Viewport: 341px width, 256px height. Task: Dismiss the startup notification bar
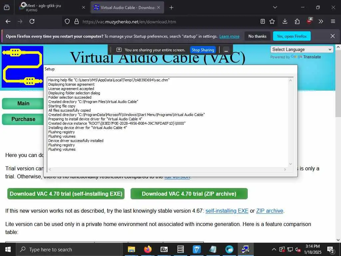click(333, 36)
